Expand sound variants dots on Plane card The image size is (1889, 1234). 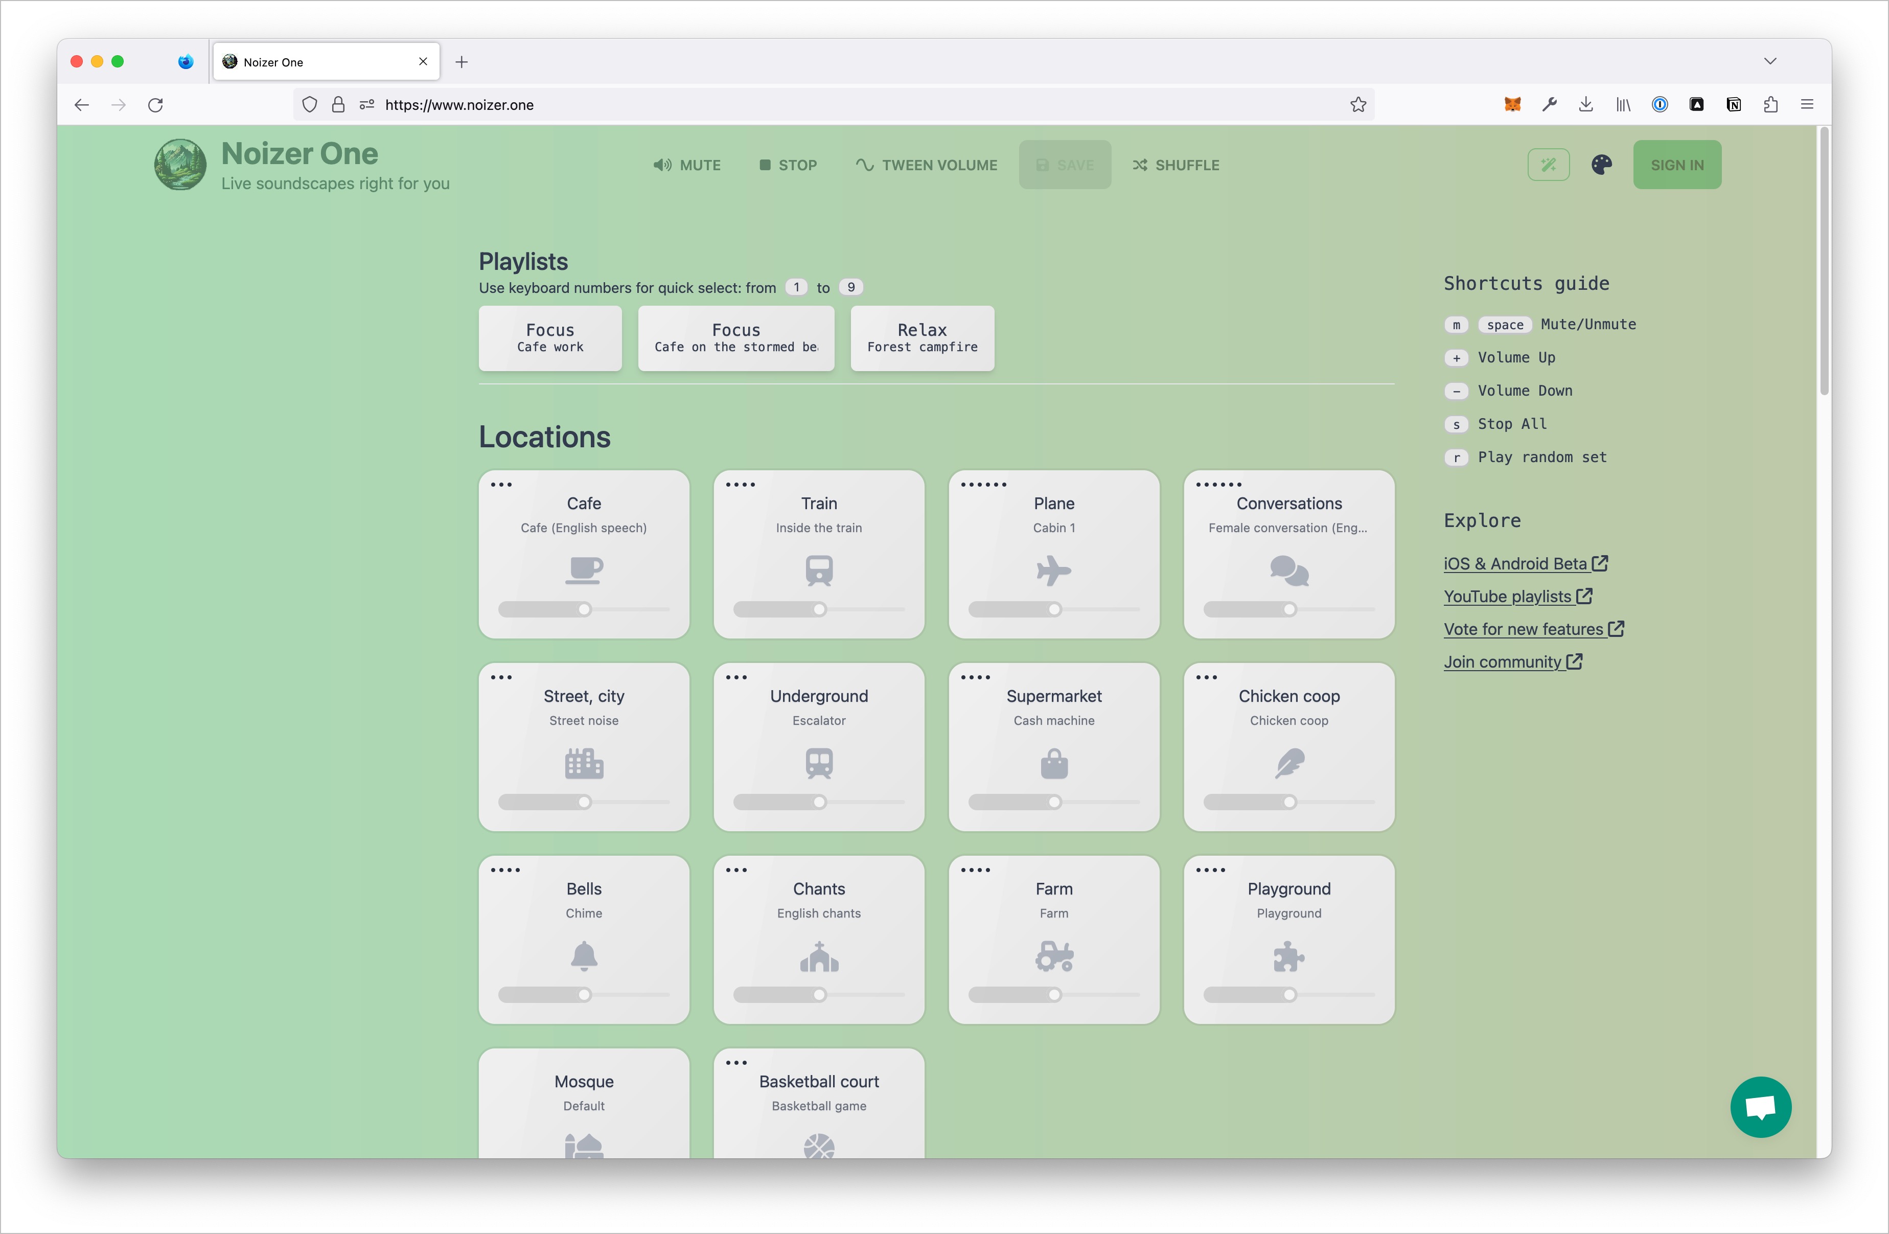point(983,485)
